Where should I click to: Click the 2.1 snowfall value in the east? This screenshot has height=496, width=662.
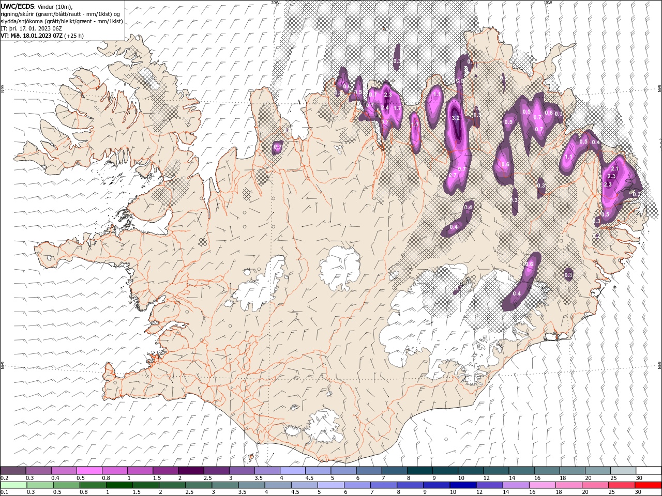[x=615, y=169]
